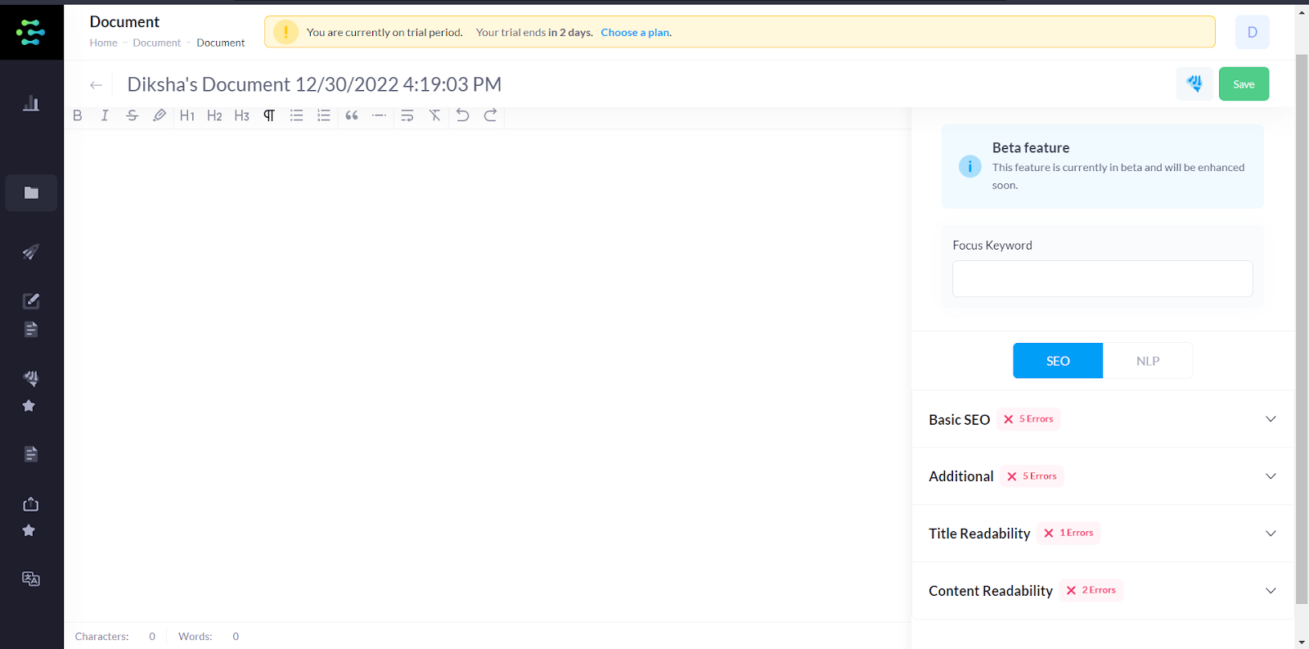This screenshot has width=1309, height=649.
Task: Switch text to paragraph style
Action: tap(269, 115)
